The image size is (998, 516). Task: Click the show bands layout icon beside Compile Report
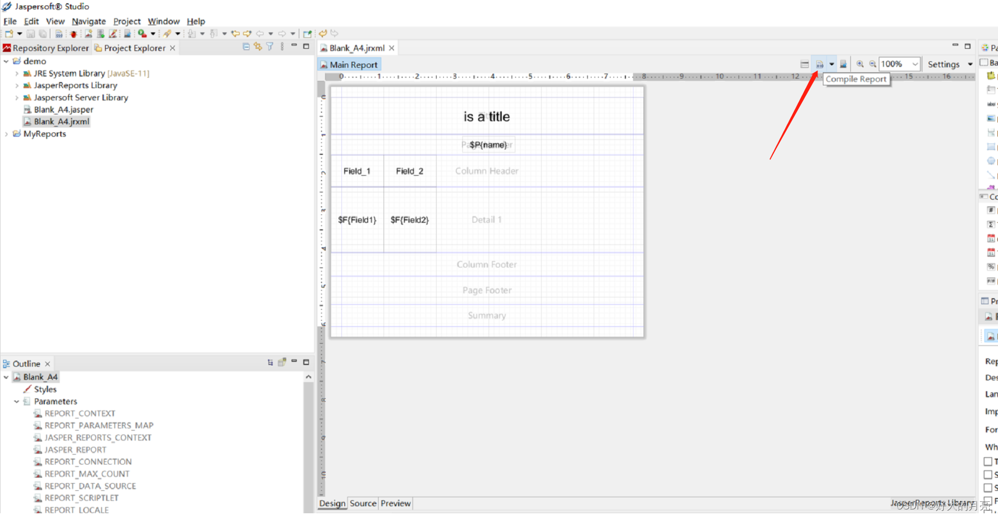click(x=804, y=64)
